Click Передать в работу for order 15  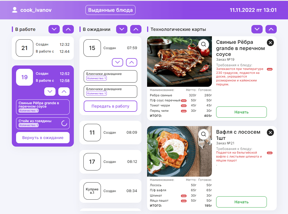[x=110, y=106]
